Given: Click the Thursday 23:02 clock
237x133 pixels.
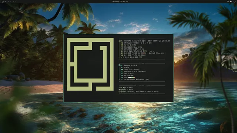Looking at the screenshot, I should click(118, 1).
